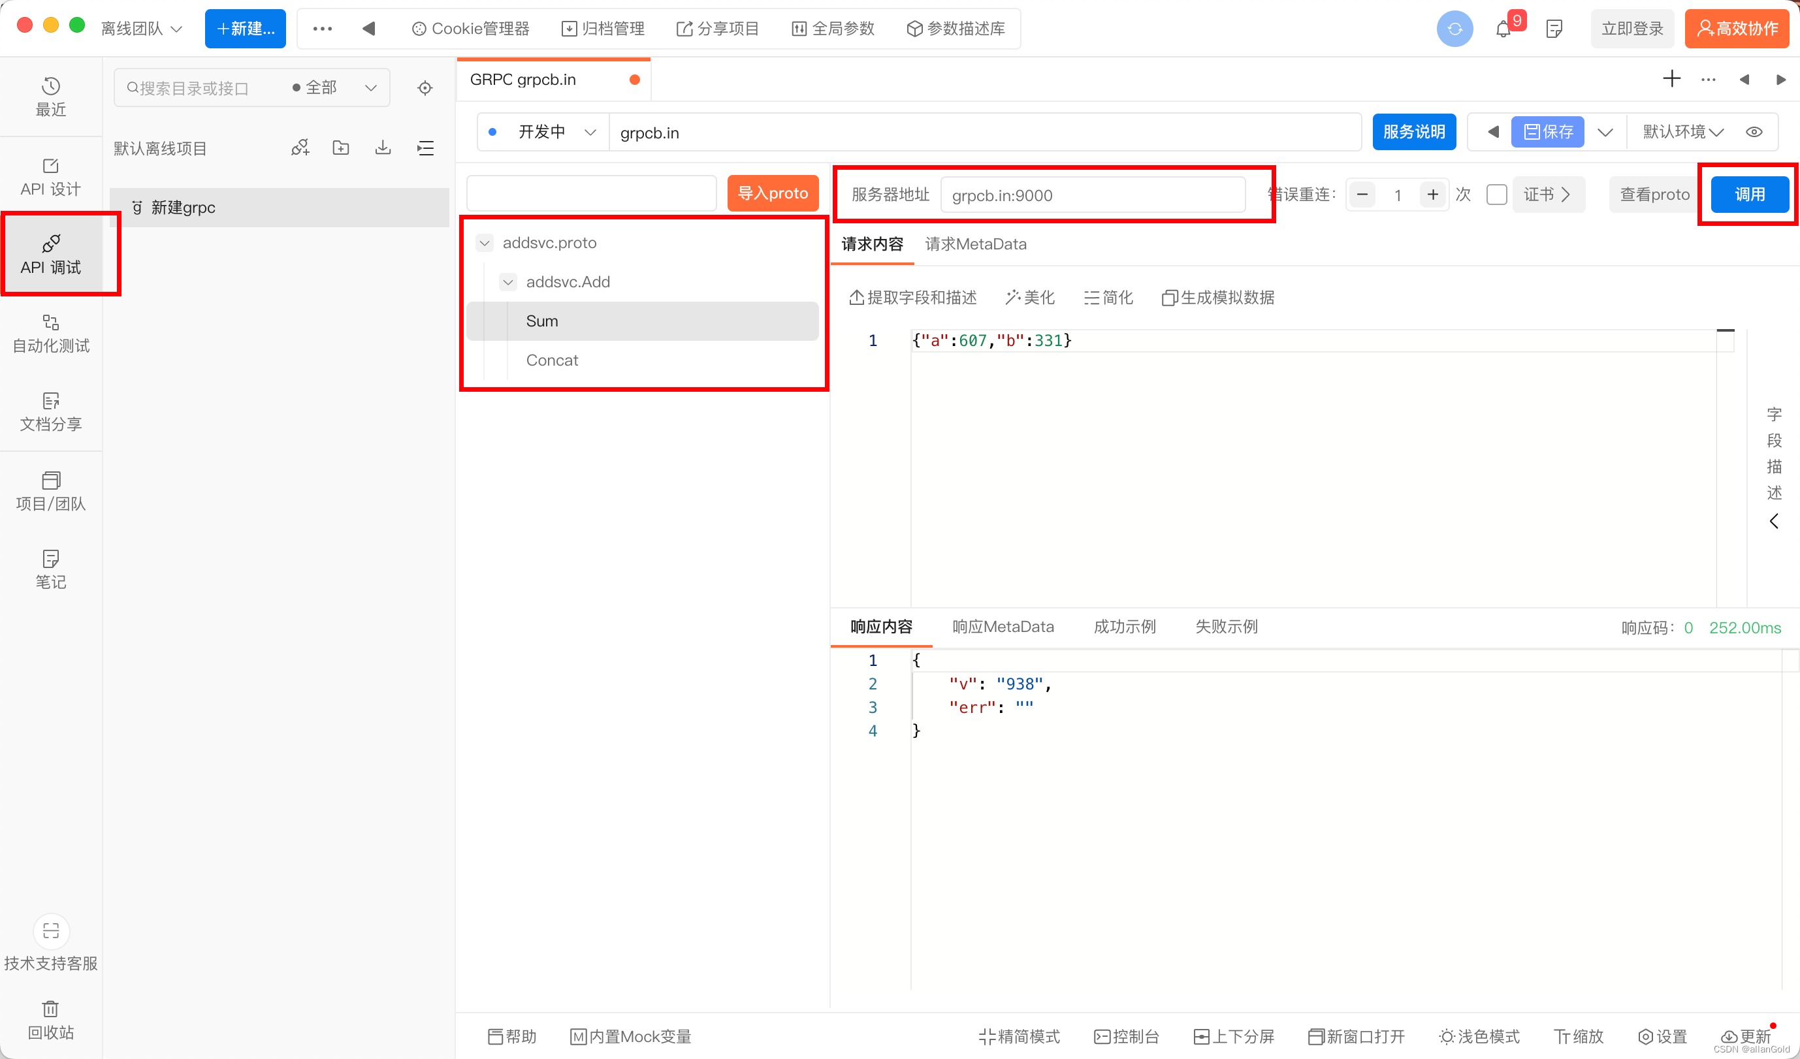
Task: Click 美化 beautify request JSON
Action: click(x=1029, y=297)
